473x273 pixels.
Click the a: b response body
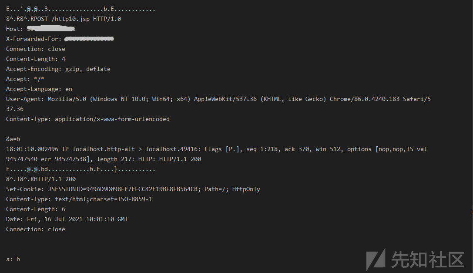click(x=13, y=259)
